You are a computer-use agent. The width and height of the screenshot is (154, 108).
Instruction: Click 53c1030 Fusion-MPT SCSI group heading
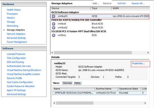tap(79, 32)
